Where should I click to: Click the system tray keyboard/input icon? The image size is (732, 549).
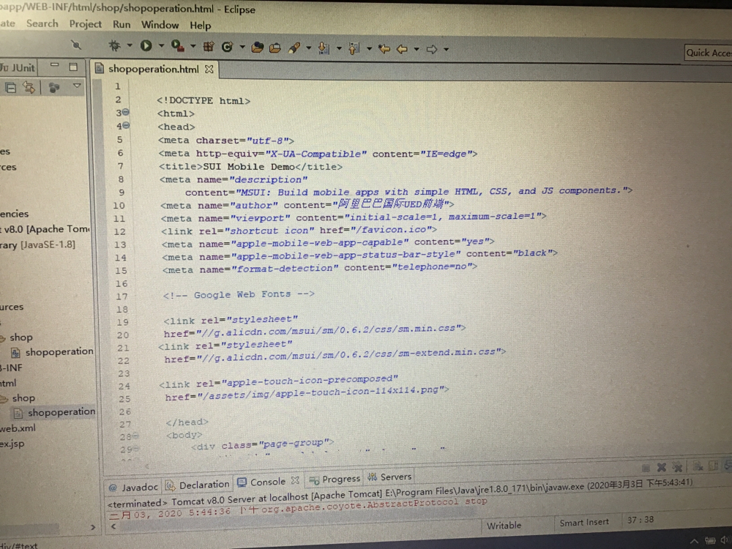pos(710,541)
